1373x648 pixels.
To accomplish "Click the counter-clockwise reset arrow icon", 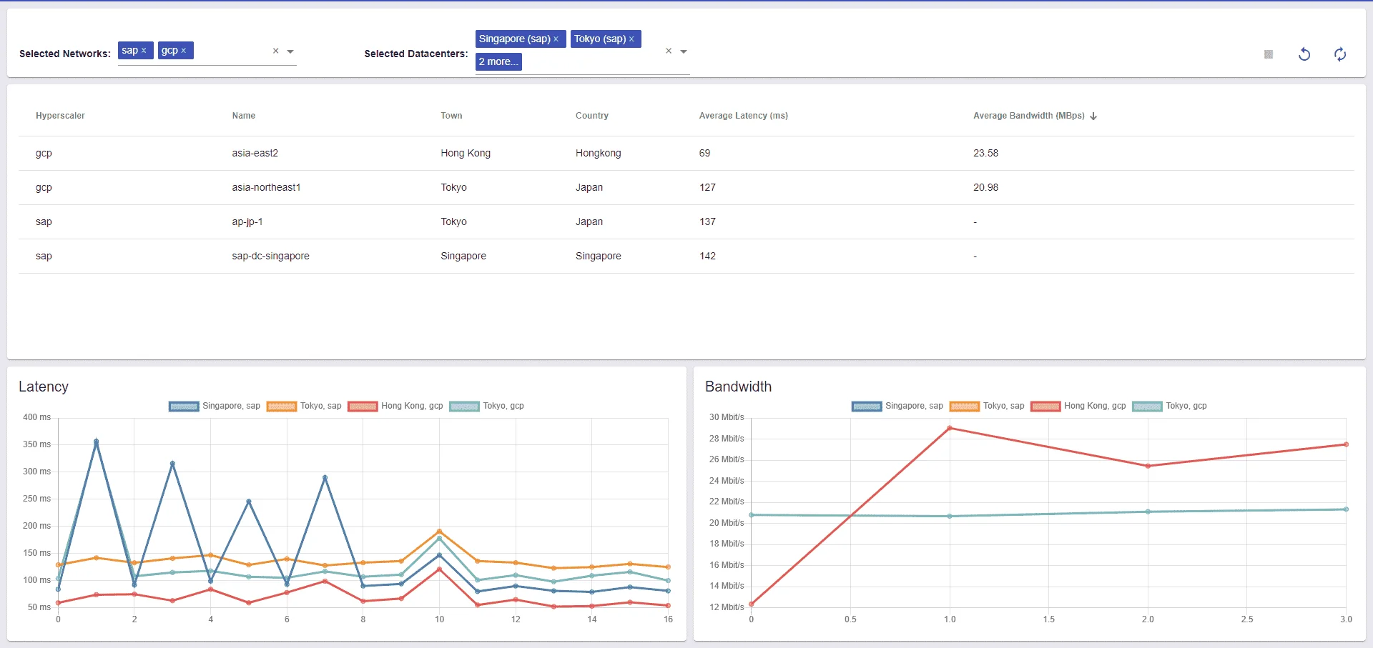I will [1304, 54].
